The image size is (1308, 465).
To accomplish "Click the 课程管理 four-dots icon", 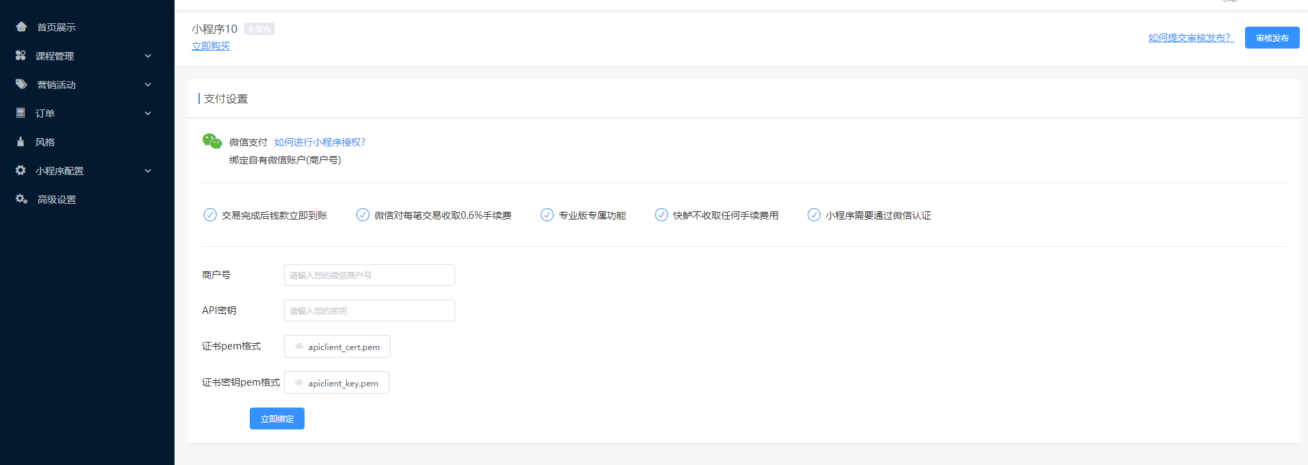I will click(21, 55).
